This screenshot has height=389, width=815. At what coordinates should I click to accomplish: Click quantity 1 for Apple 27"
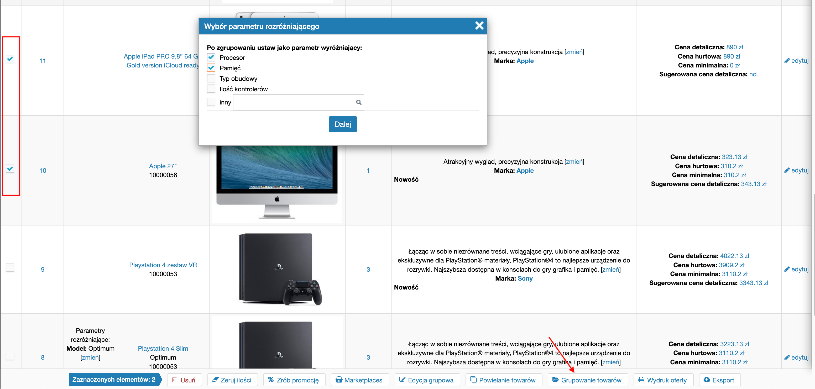click(368, 170)
